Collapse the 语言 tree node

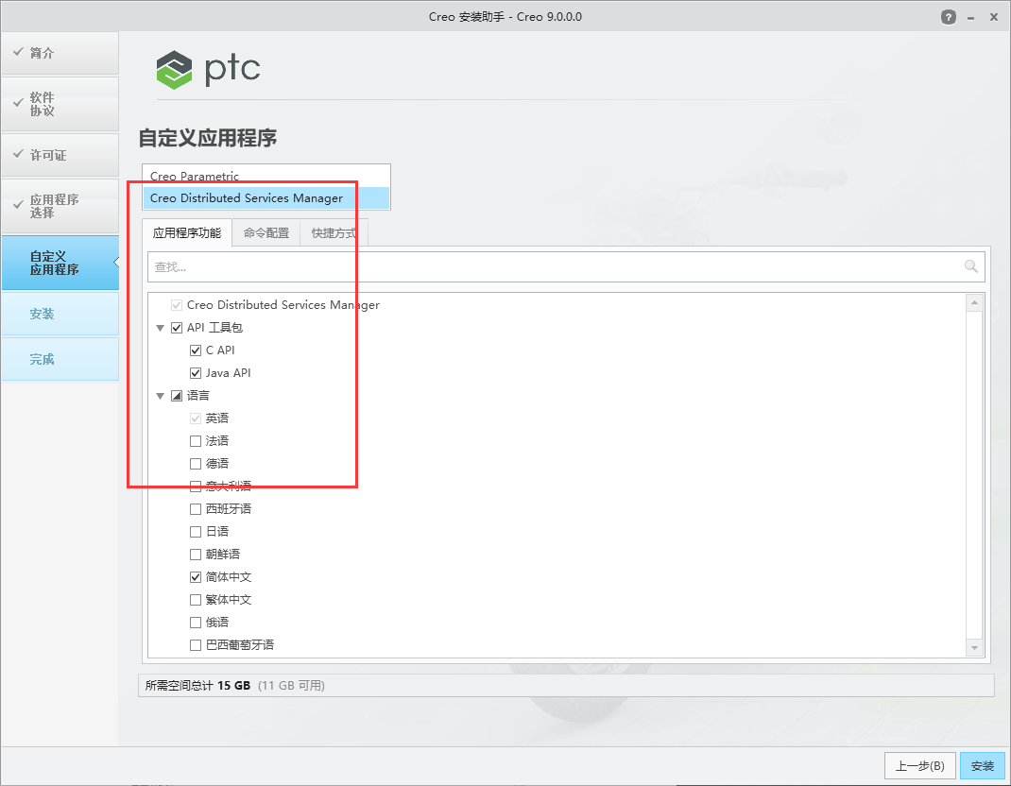point(160,395)
